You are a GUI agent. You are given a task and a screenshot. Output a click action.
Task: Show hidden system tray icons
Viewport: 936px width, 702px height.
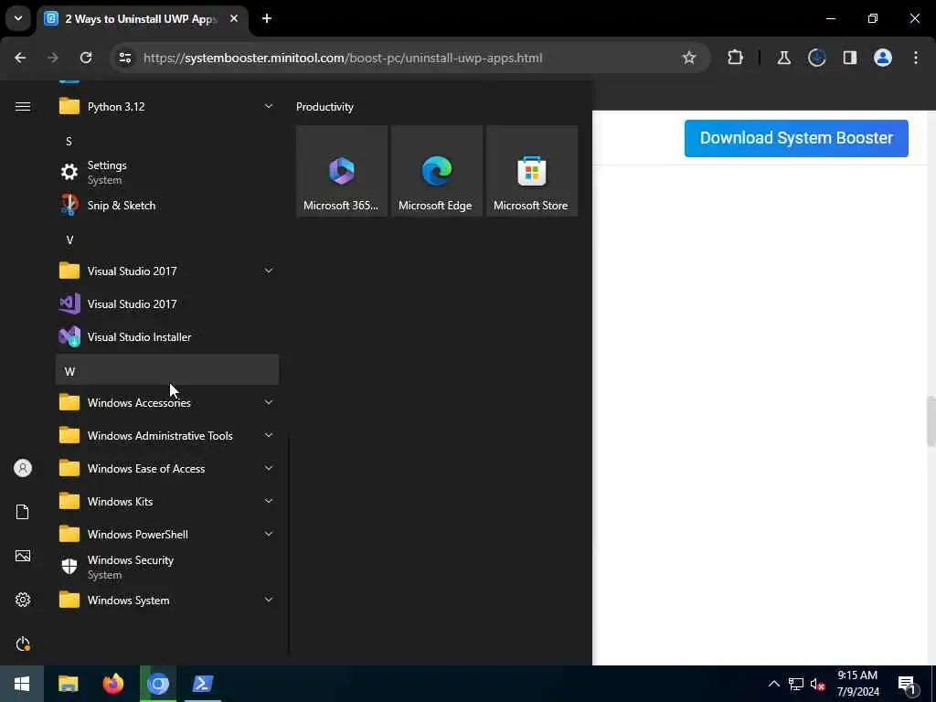tap(773, 684)
